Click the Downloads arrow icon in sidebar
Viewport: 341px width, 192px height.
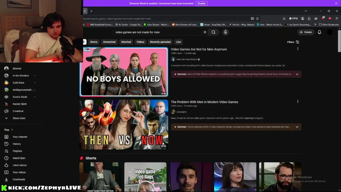coord(6,179)
